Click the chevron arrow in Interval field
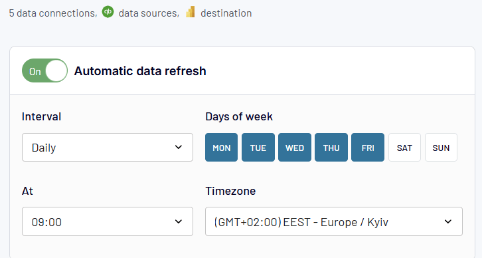Screen dimensions: 482x258 [x=179, y=148]
